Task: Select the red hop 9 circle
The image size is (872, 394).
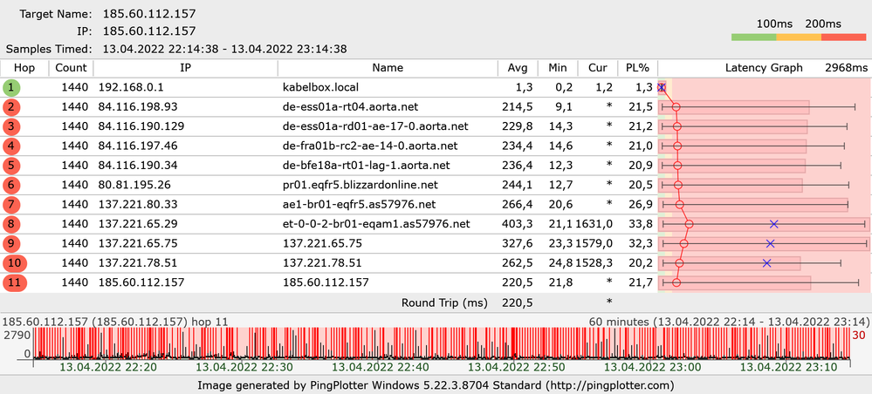Action: tap(11, 243)
